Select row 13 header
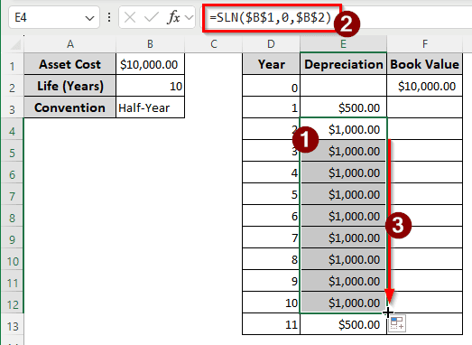Screen dimensions: 472x345 pyautogui.click(x=12, y=324)
